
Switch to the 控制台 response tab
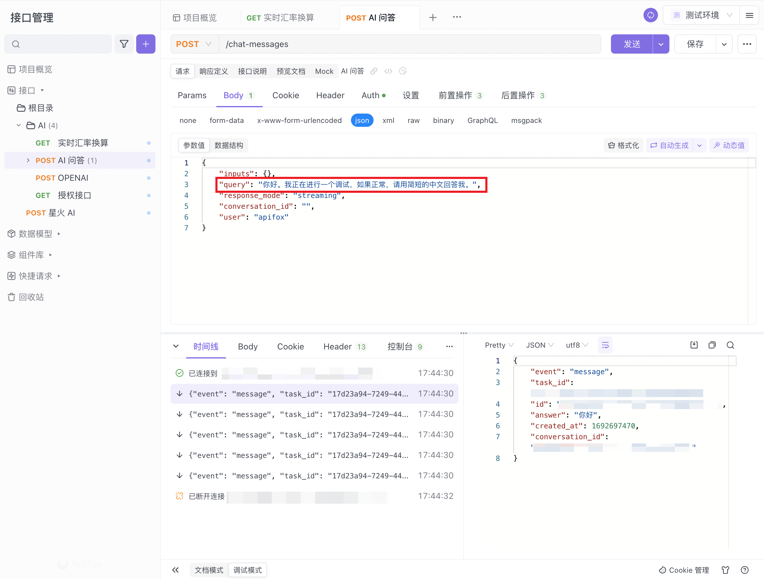pyautogui.click(x=400, y=346)
